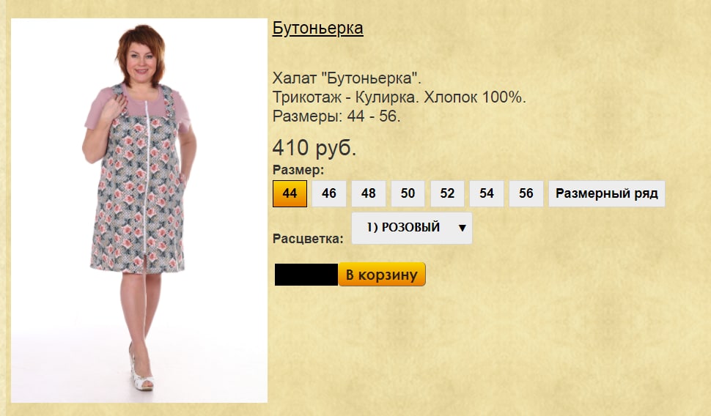Click the product photo of the robe
Viewport: 711px width, 416px height.
(139, 210)
